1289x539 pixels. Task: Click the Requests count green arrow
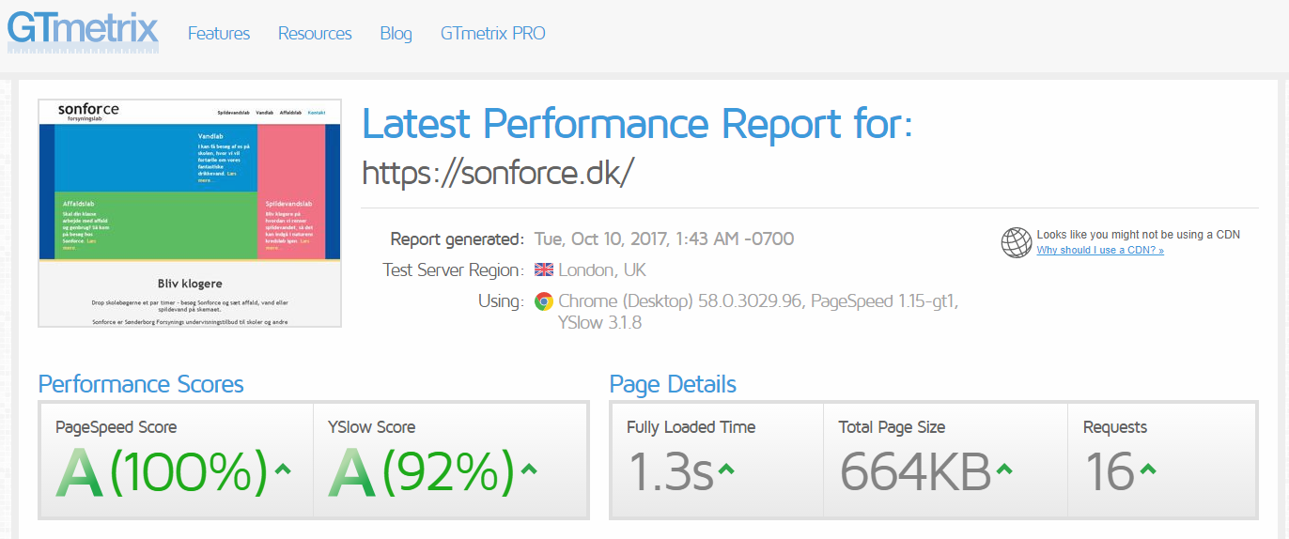[1147, 469]
